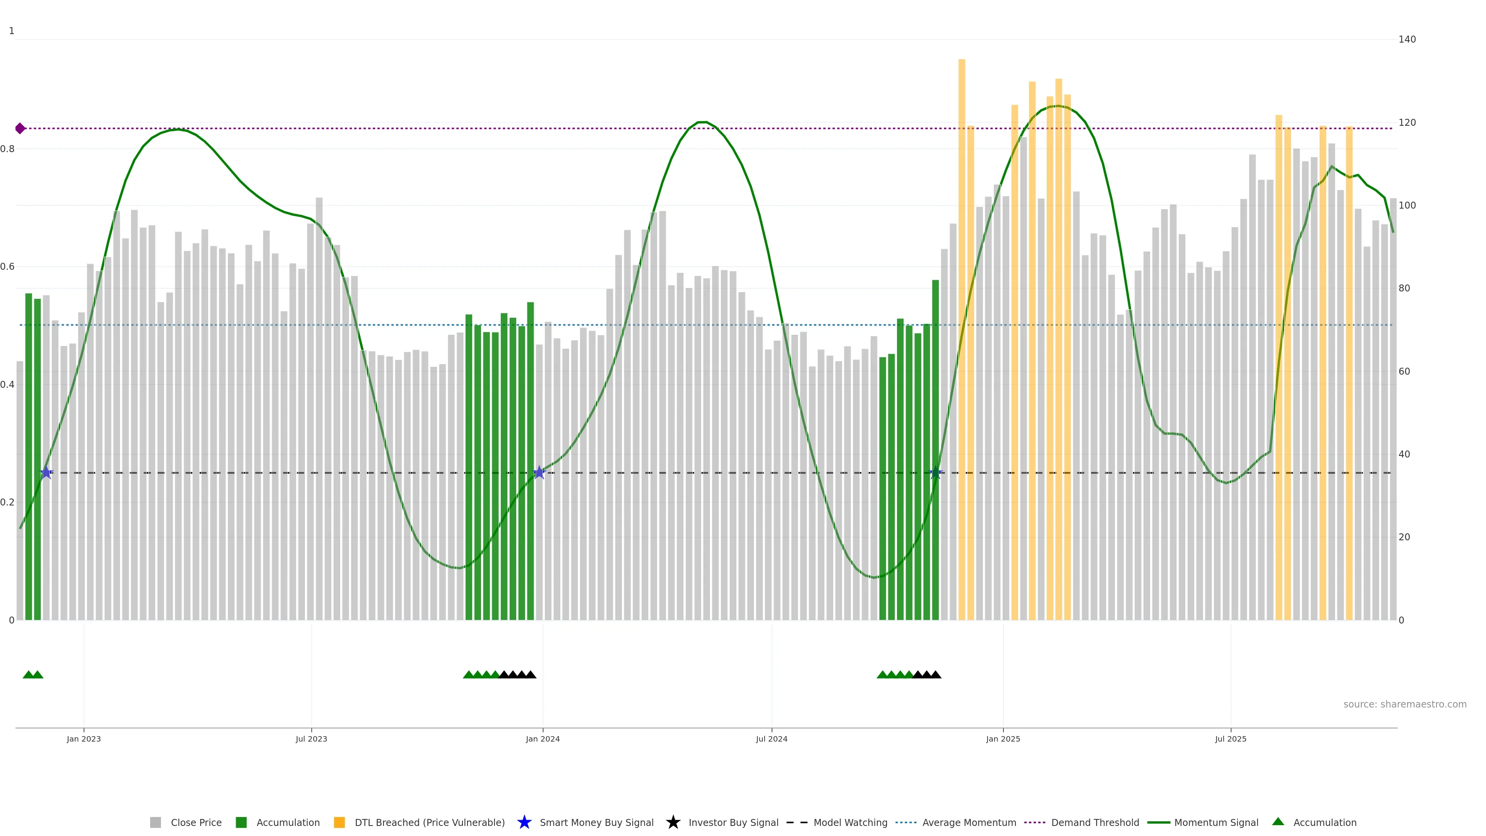Click the Jan 2025 axis label
1486x836 pixels.
[1003, 739]
